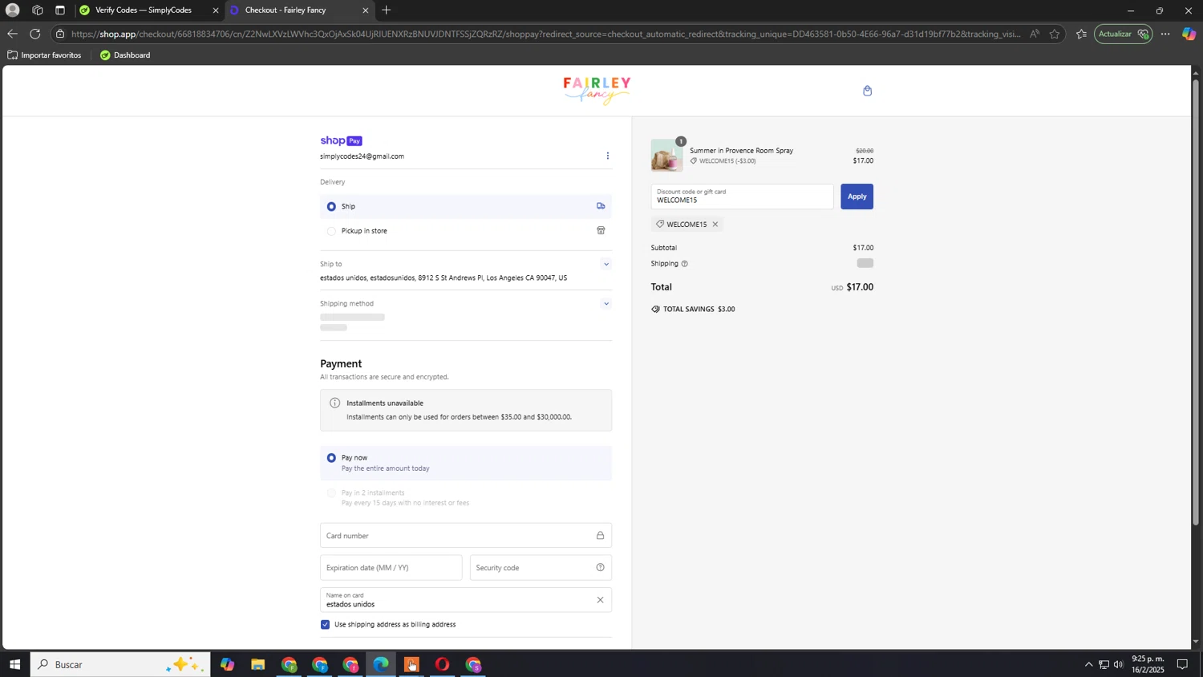Open Windows Start menu
The width and height of the screenshot is (1203, 677).
click(x=14, y=664)
